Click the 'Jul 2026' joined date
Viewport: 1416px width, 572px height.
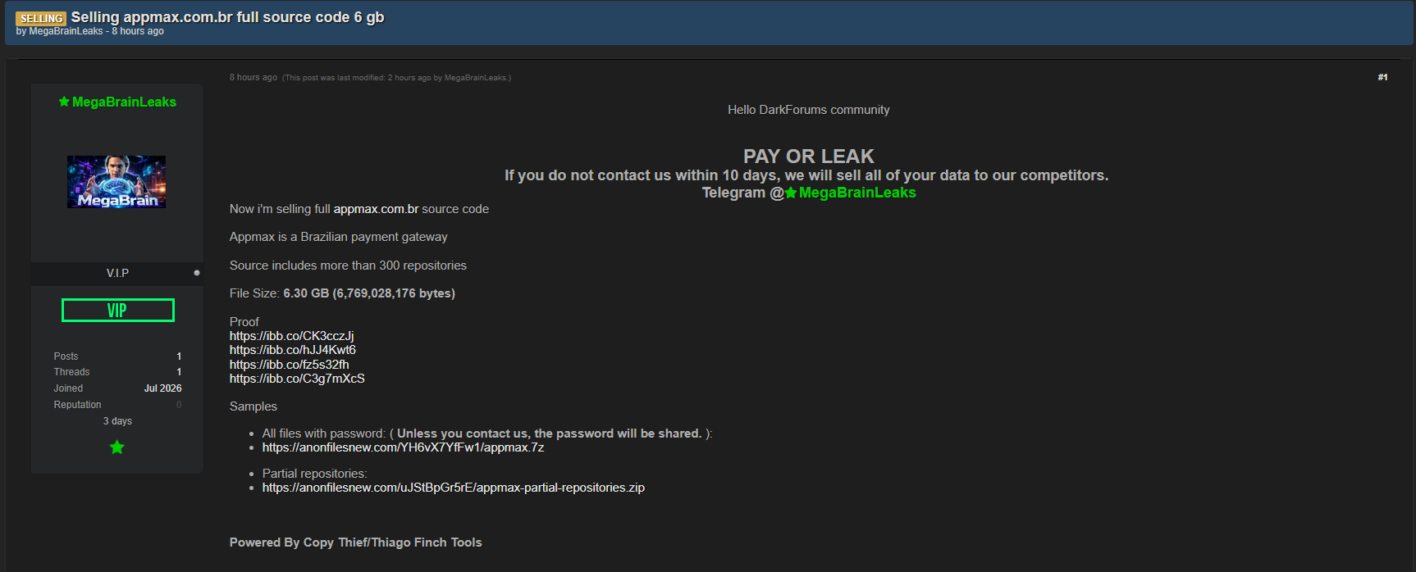[x=162, y=388]
